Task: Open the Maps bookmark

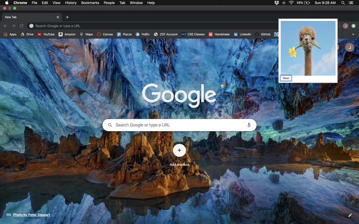Action: tap(86, 34)
